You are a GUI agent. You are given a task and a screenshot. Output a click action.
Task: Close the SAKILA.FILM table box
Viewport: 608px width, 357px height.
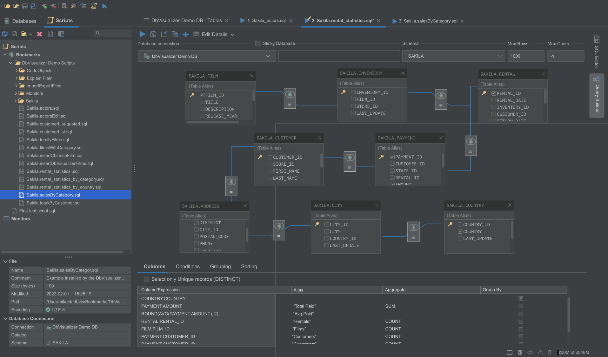[x=252, y=76]
